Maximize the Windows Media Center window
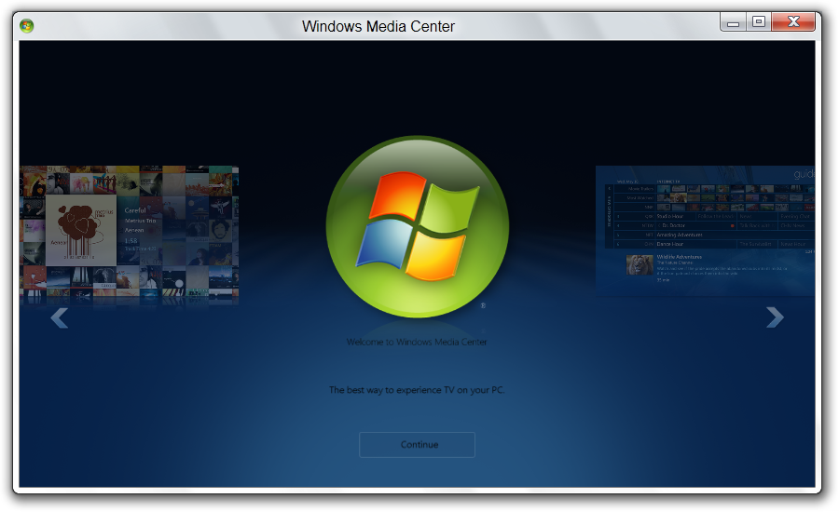 [759, 22]
